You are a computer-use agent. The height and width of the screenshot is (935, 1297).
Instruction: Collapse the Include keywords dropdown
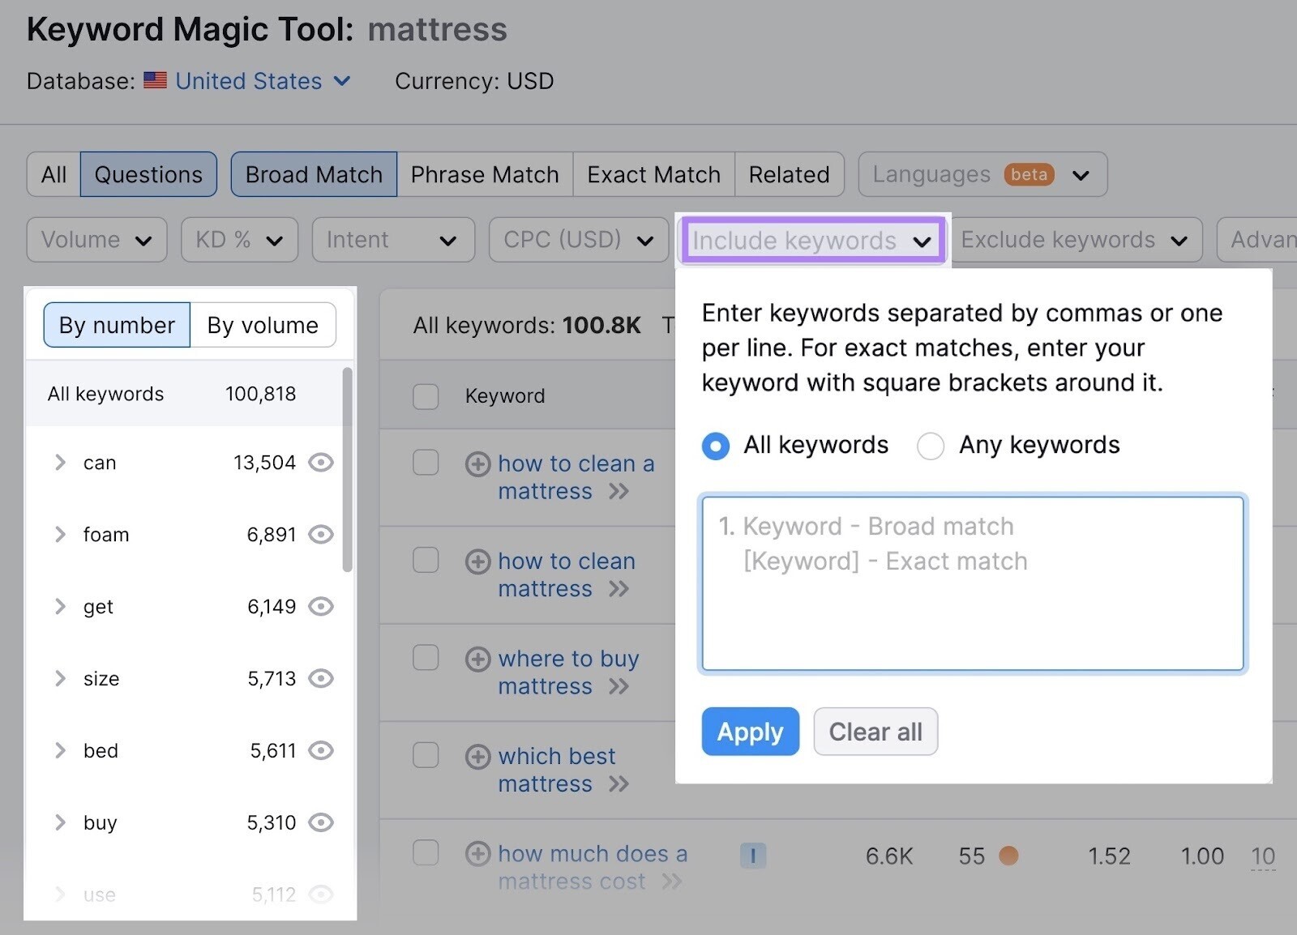(x=813, y=241)
